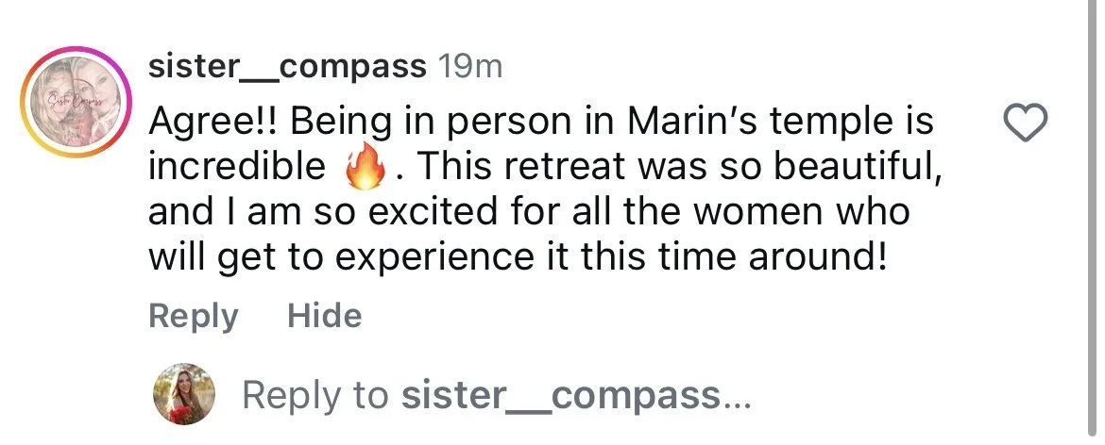
Task: Open the sister__compass username profile link
Action: pos(287,67)
